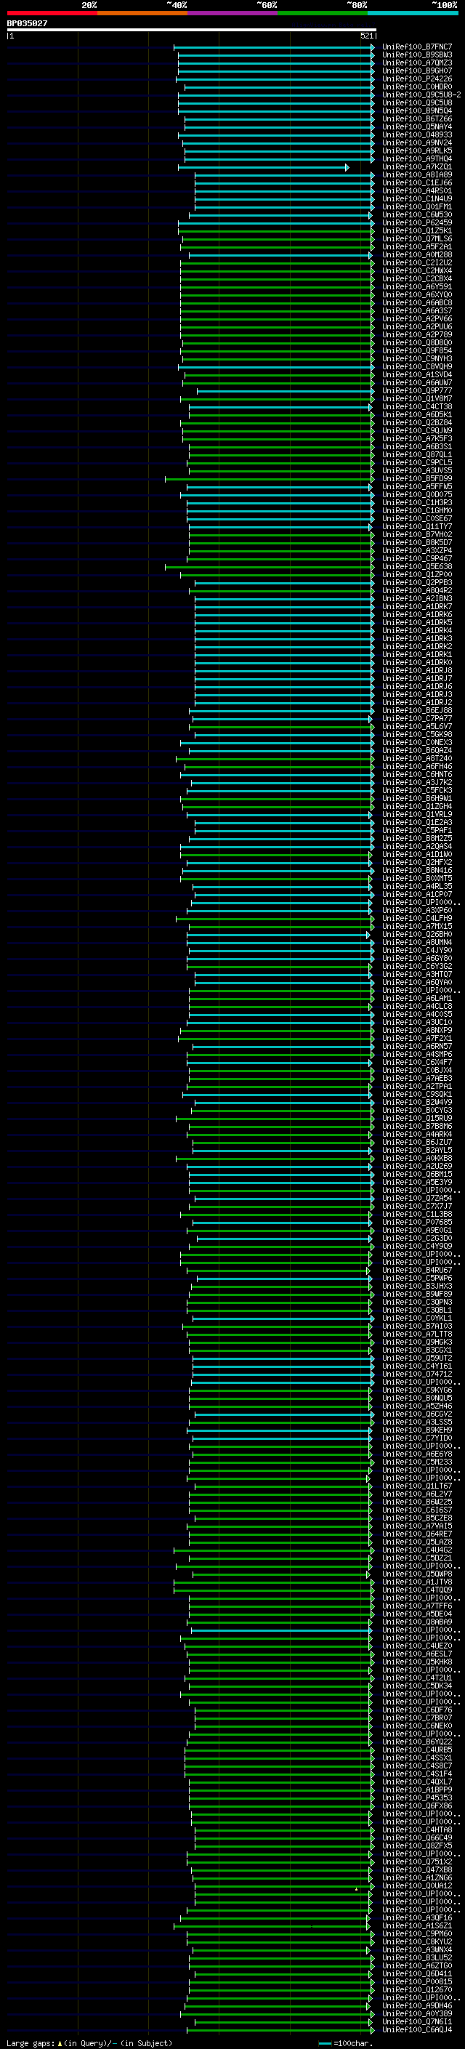The height and width of the screenshot is (2049, 465).
Task: Select label UniRef100_Q01FM1
Action: point(416,207)
